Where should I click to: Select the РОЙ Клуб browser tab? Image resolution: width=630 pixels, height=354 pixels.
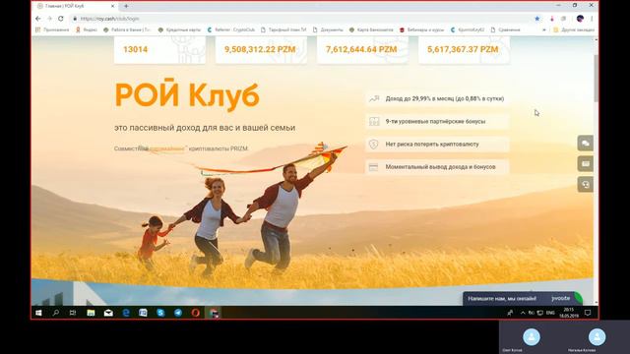point(76,6)
